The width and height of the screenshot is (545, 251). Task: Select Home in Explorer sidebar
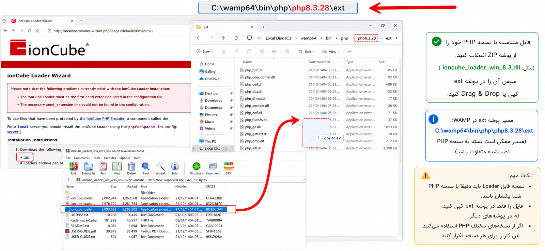[210, 64]
